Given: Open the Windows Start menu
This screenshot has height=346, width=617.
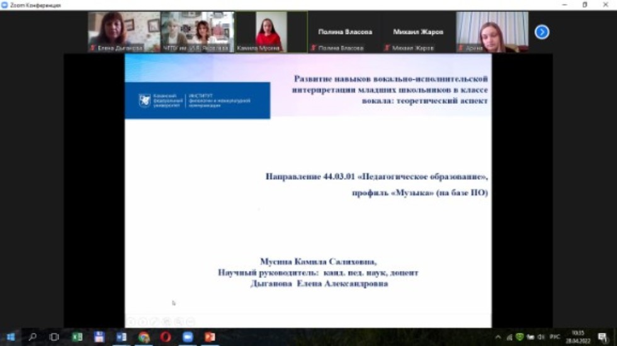Looking at the screenshot, I should coord(11,337).
